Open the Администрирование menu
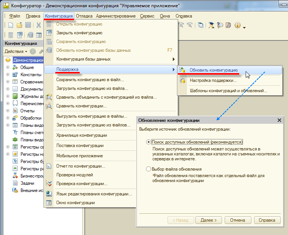Image resolution: width=288 pixels, height=235 pixels. pyautogui.click(x=116, y=16)
